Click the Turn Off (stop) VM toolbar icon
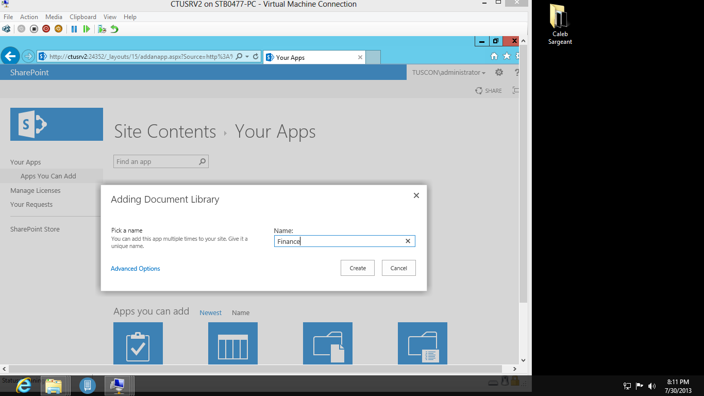The height and width of the screenshot is (396, 704). [x=34, y=29]
